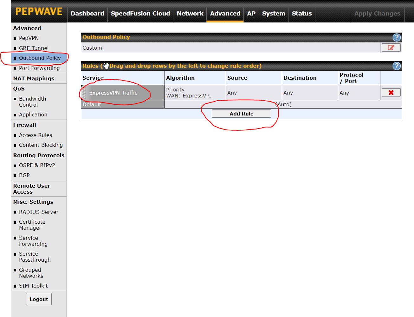Screen dimensions: 414x317
Task: Switch to SpeedFusion Cloud tab
Action: tap(140, 14)
